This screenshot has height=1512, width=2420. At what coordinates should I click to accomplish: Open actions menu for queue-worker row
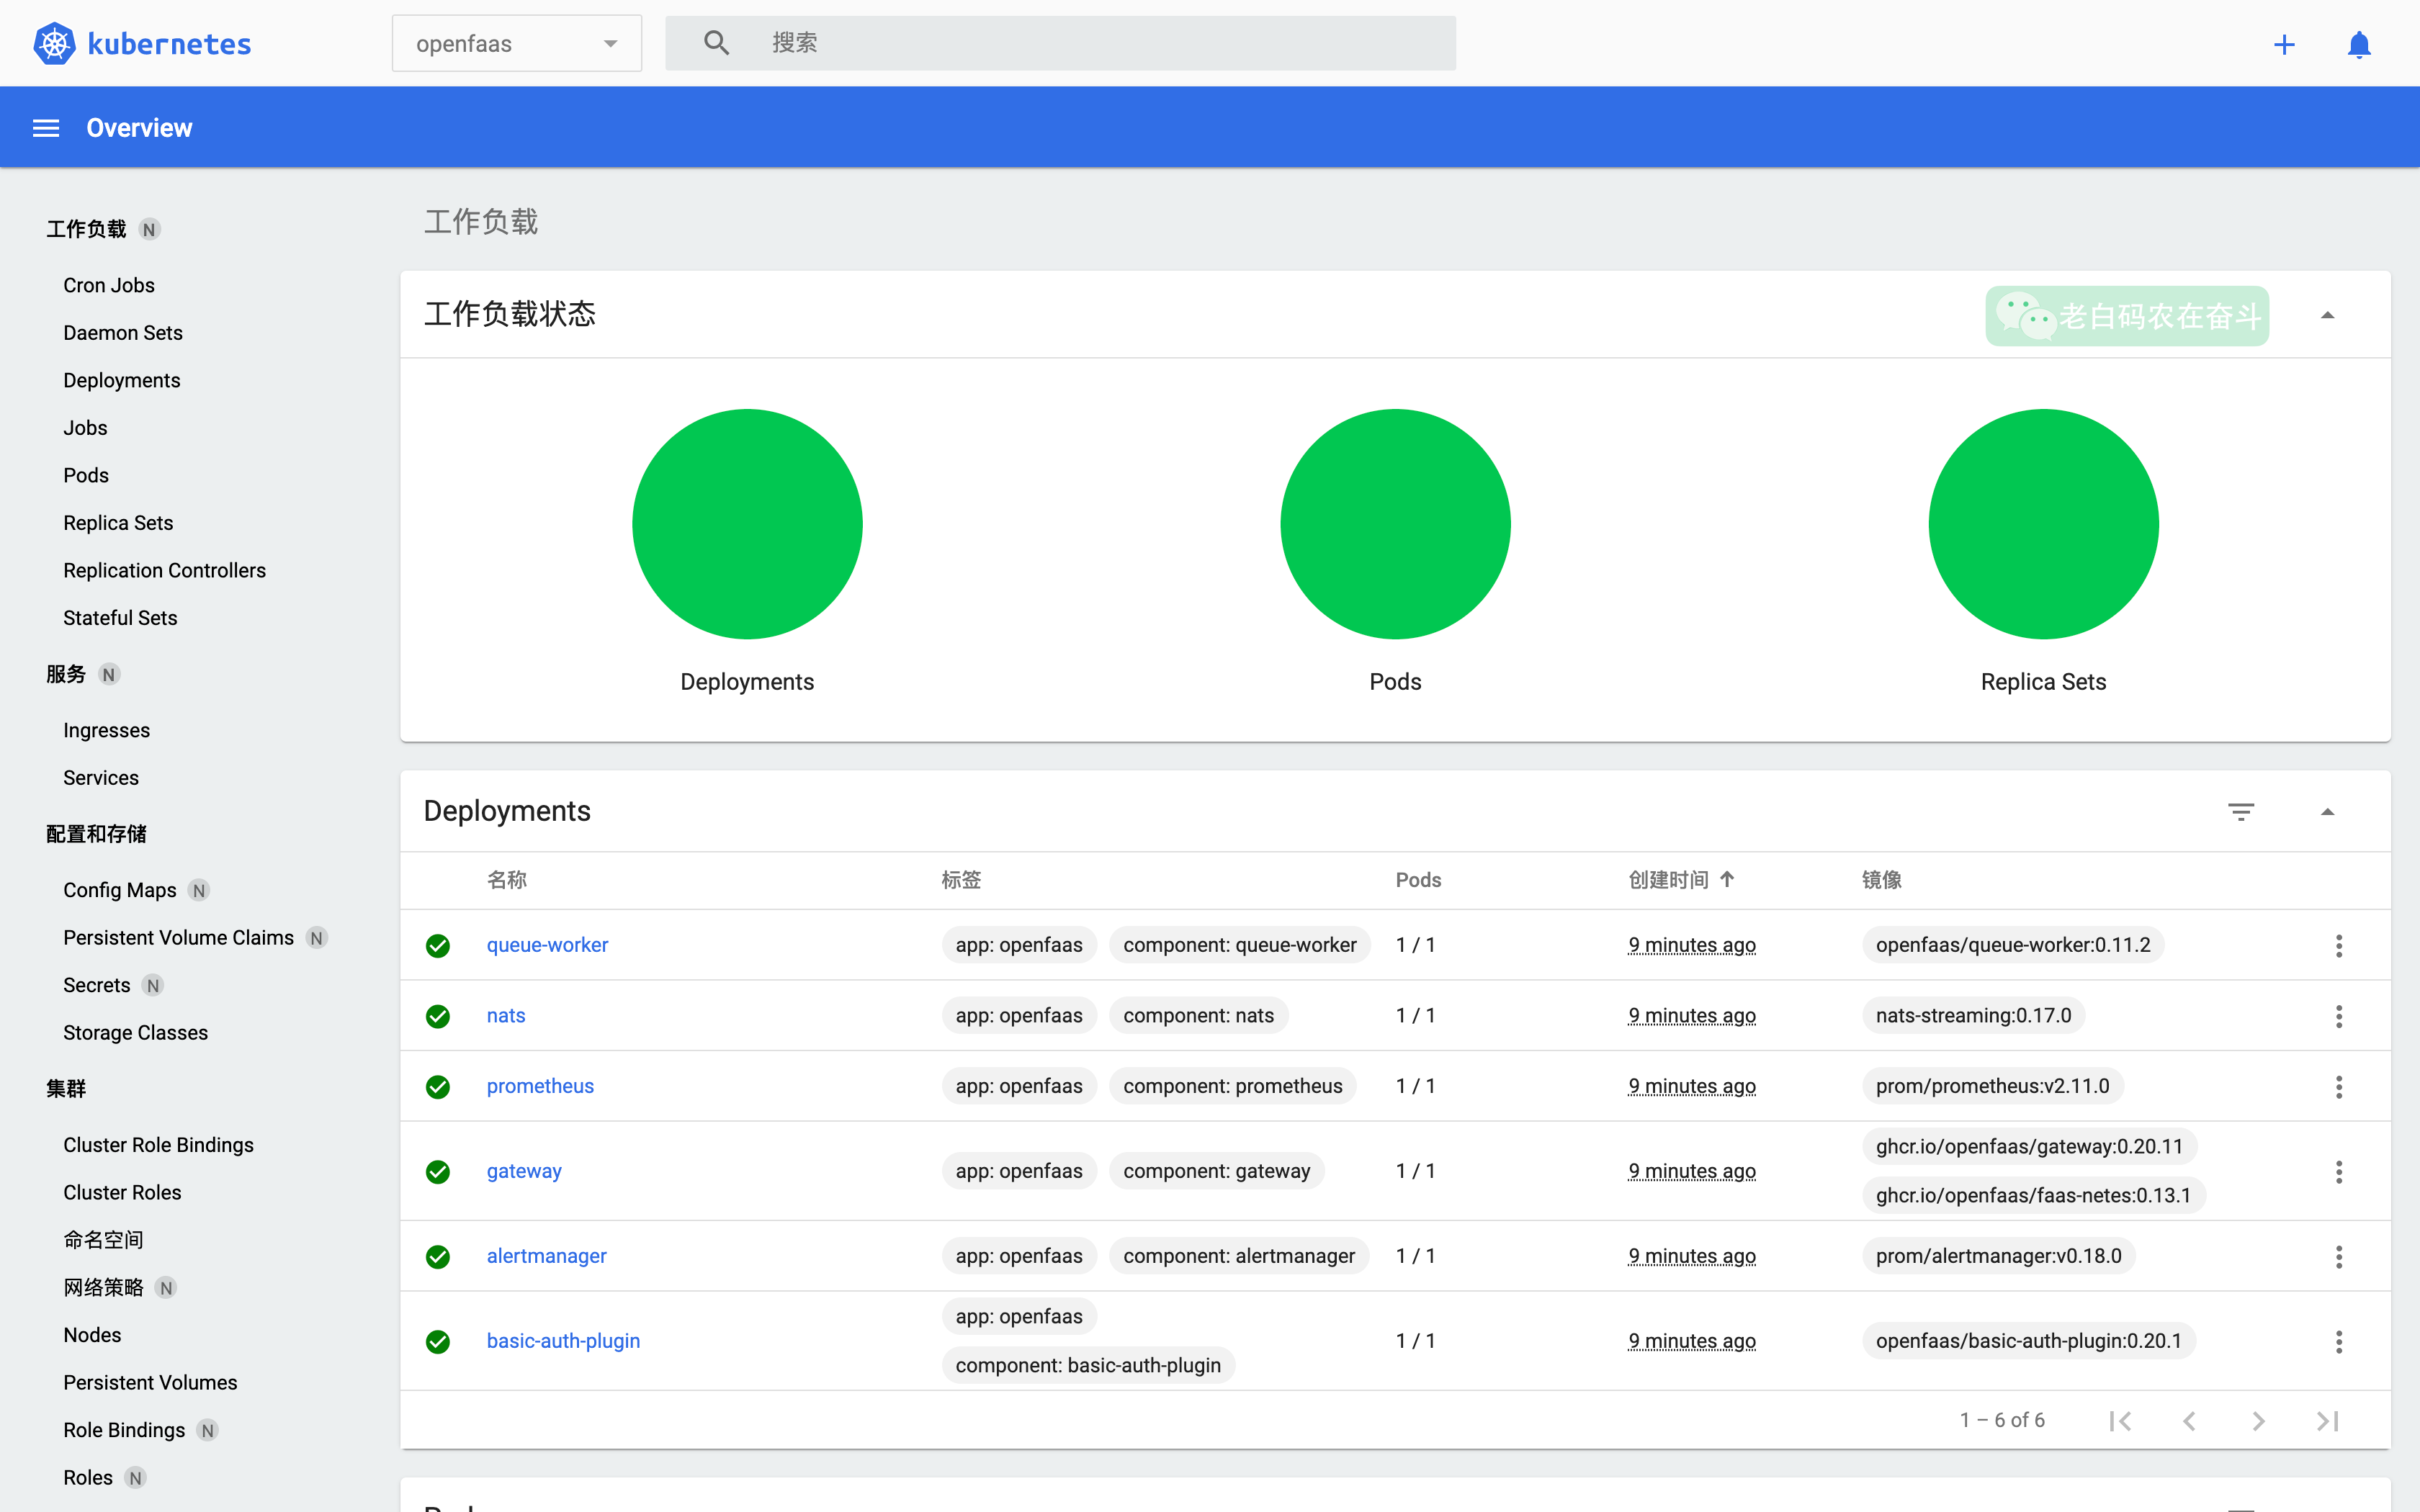click(x=2339, y=945)
